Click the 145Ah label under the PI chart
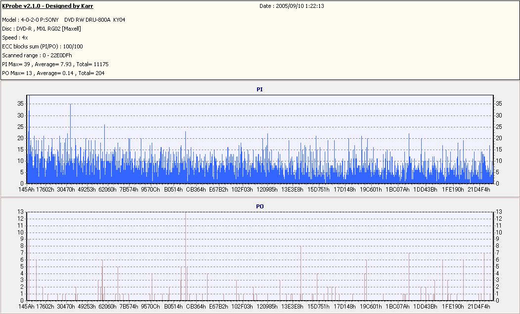The image size is (520, 314). 26,190
